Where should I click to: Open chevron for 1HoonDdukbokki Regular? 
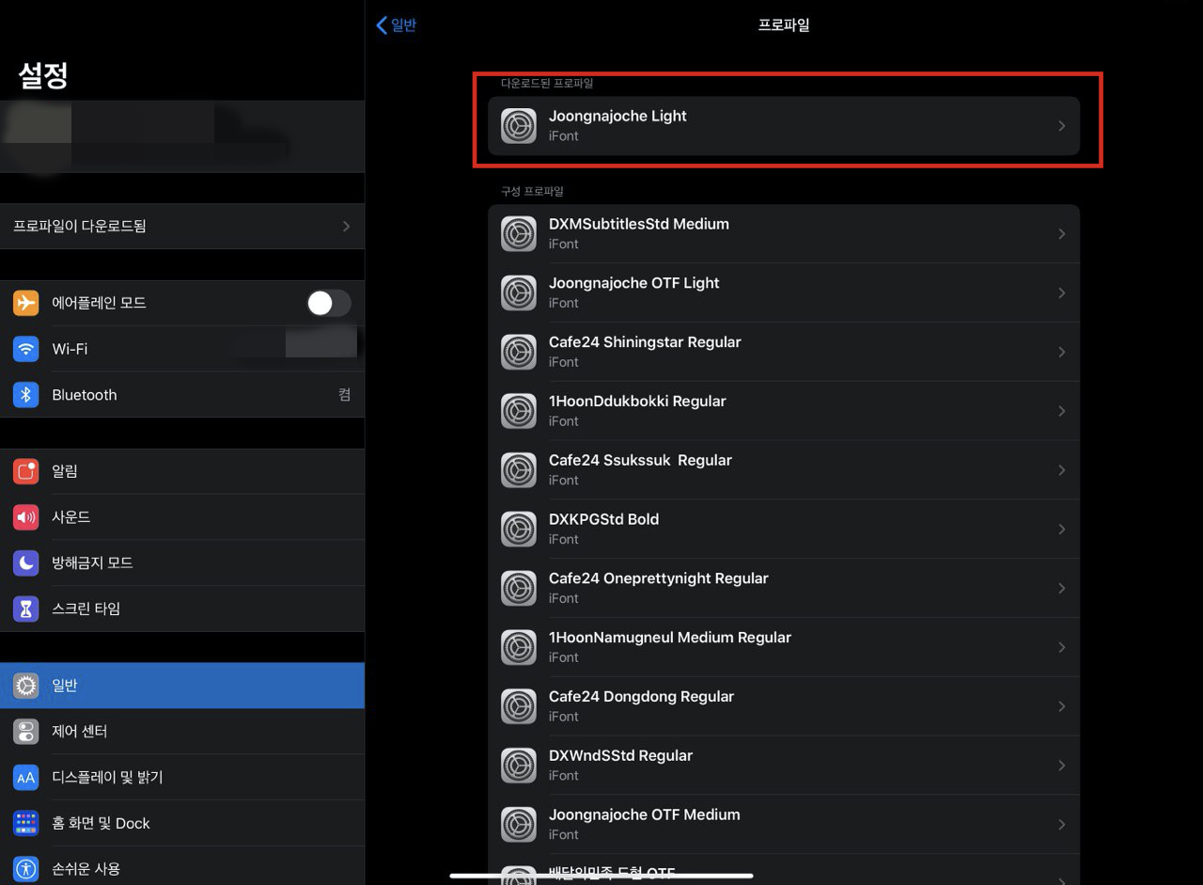tap(1062, 411)
